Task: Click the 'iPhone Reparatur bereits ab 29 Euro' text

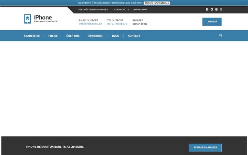Action: [54, 147]
